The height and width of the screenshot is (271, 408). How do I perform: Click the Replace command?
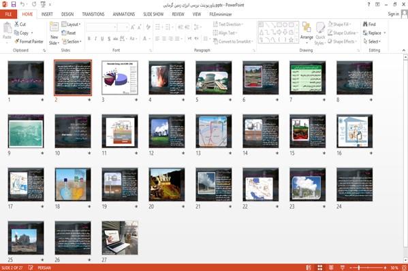(x=374, y=33)
